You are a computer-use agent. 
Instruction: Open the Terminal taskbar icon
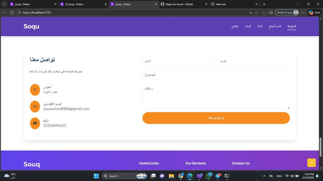227,176
